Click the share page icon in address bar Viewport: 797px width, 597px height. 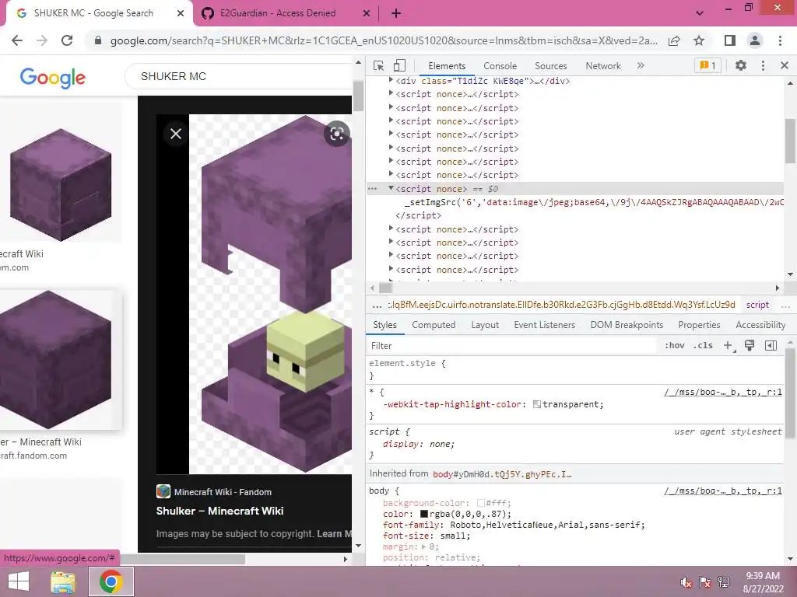coord(674,40)
